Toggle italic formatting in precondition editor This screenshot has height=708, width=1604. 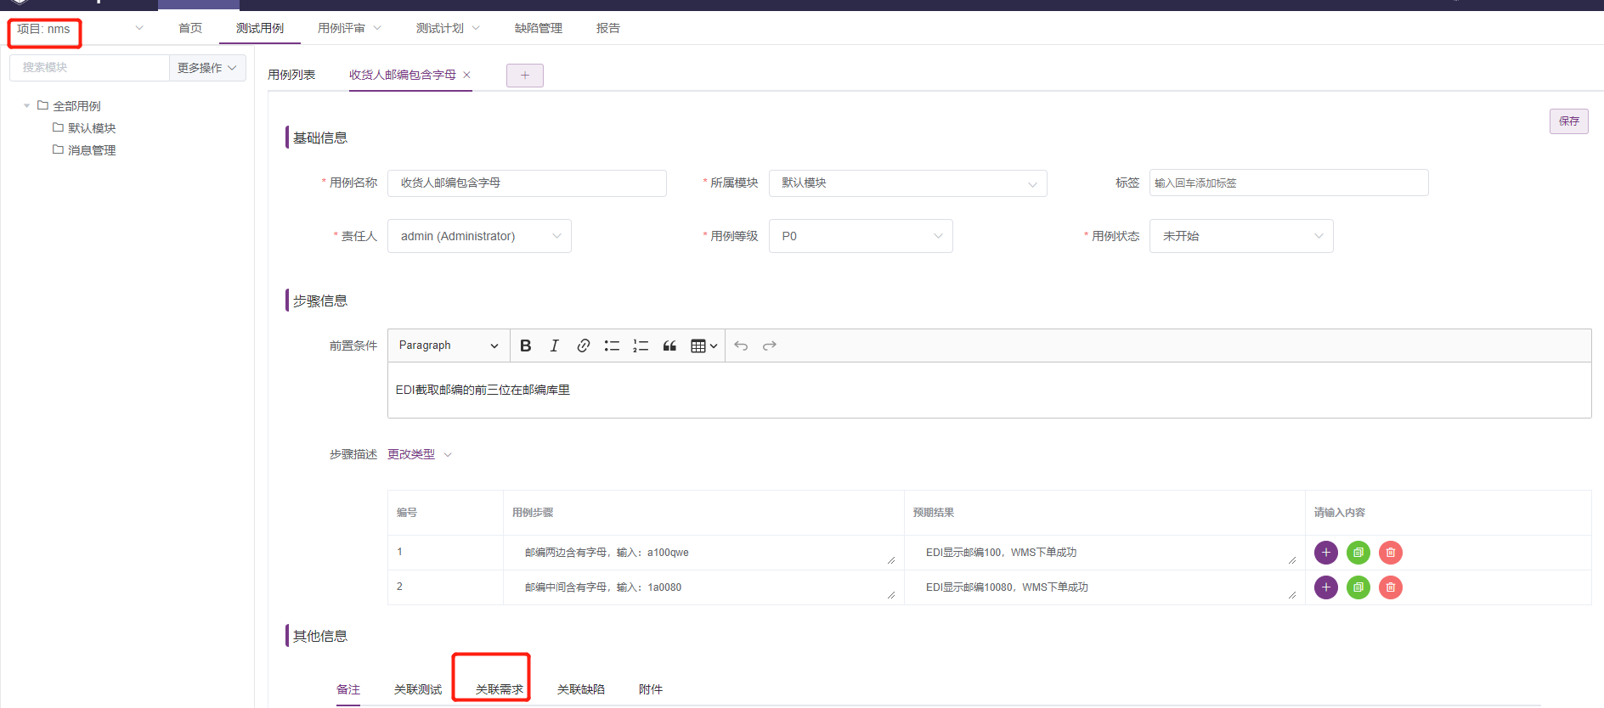point(555,346)
